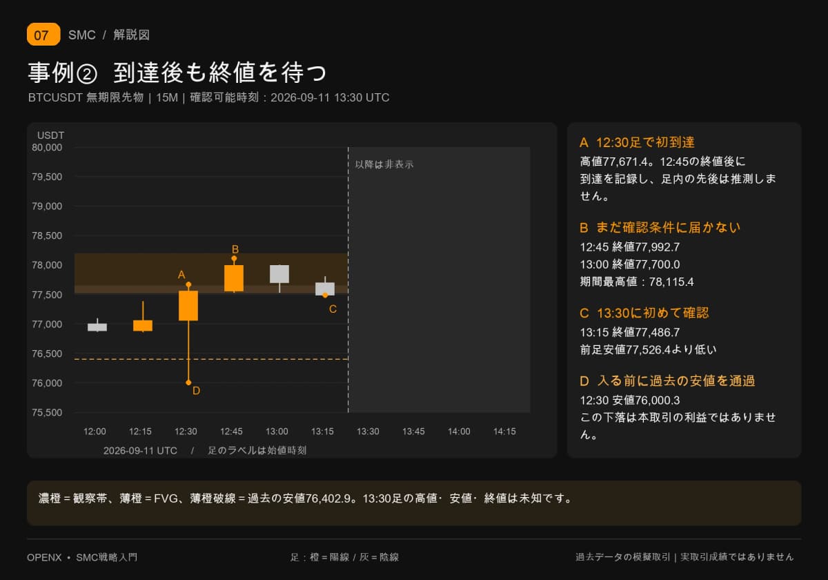Screen dimensions: 828x580
Task: Click the legend note starting 濃橙＝観察帯
Action: [305, 498]
